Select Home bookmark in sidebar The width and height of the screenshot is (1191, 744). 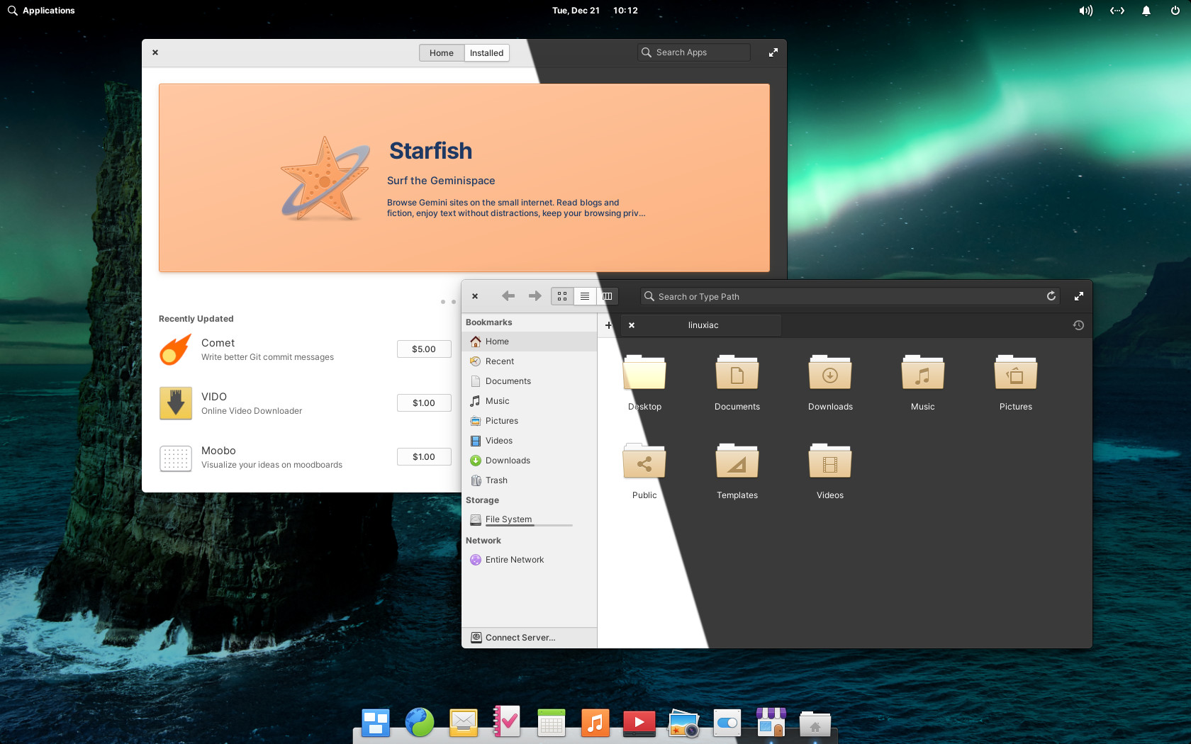tap(530, 342)
